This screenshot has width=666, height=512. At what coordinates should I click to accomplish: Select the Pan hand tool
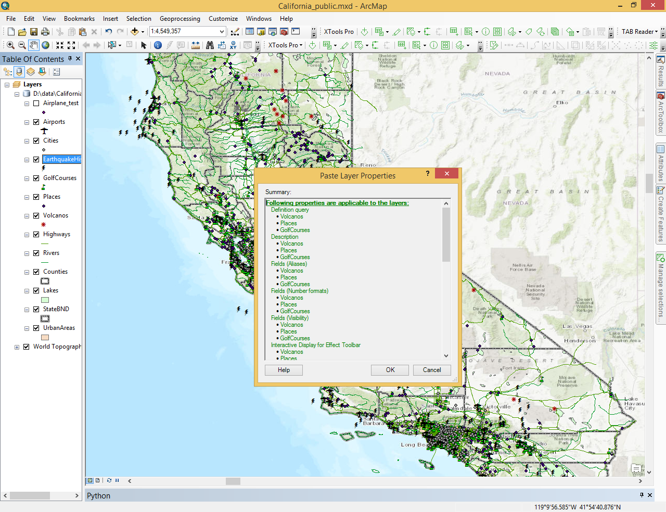34,45
